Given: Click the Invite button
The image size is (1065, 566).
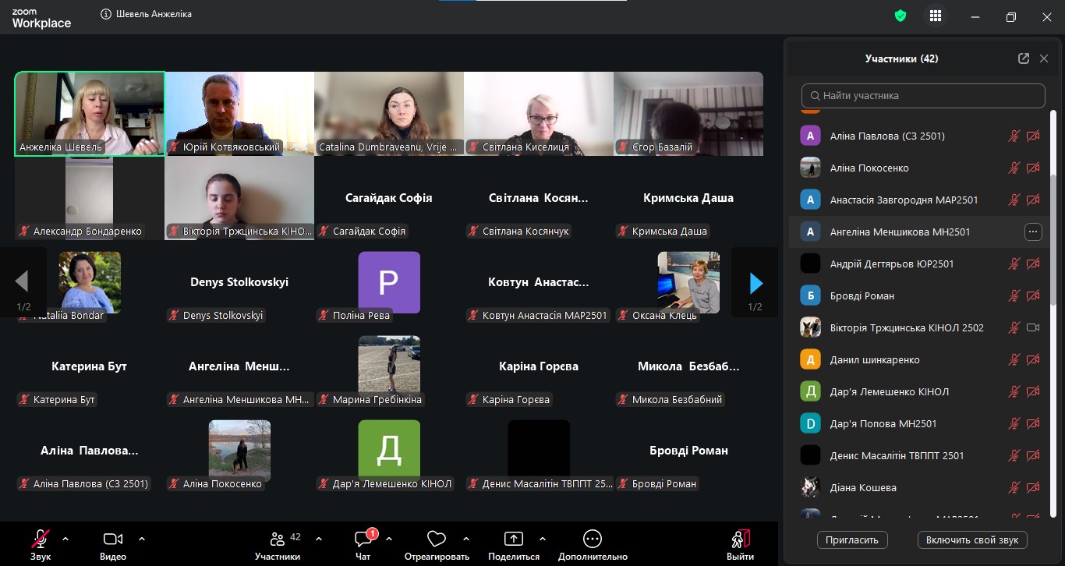Looking at the screenshot, I should click(x=852, y=539).
